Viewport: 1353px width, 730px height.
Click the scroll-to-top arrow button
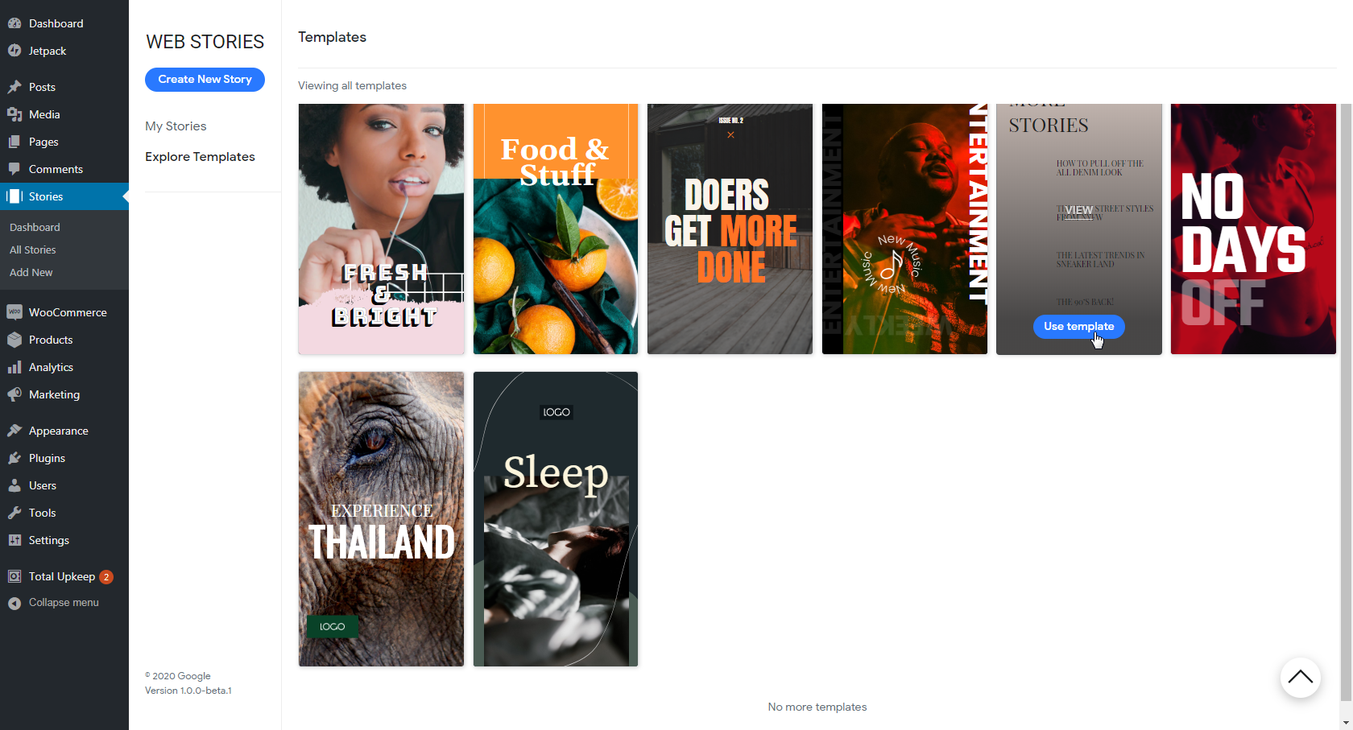1300,678
